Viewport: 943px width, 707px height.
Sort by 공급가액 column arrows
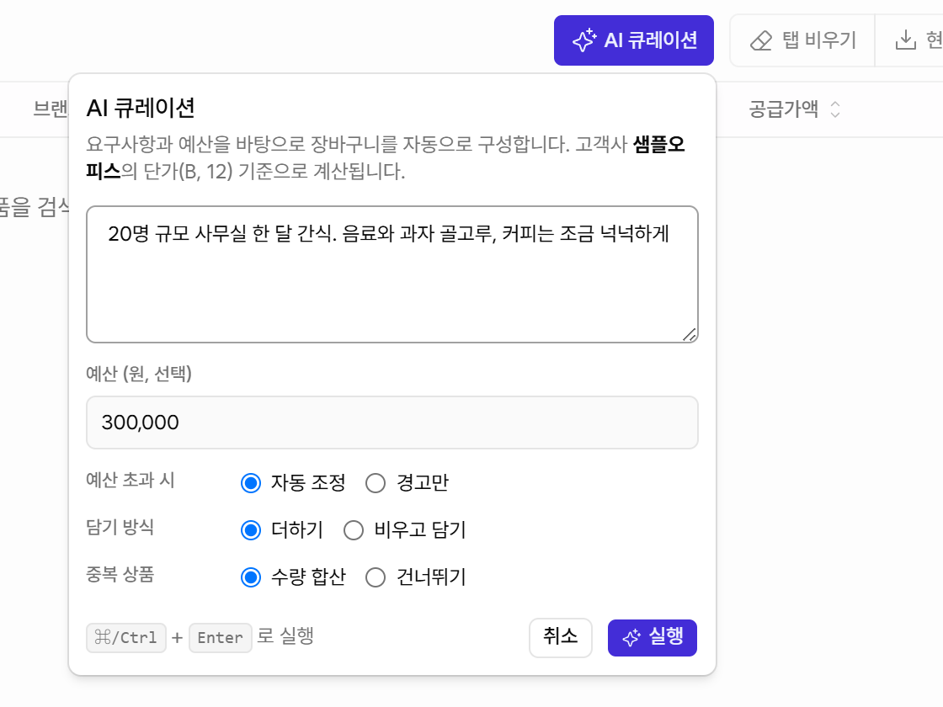[x=834, y=109]
